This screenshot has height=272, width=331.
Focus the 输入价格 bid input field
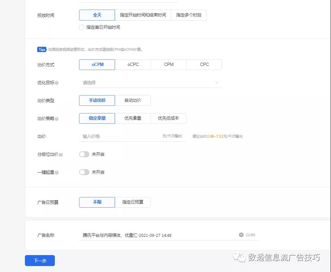pos(132,136)
